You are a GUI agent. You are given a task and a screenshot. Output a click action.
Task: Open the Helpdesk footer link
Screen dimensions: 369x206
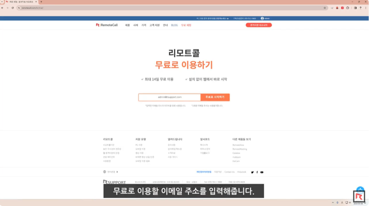click(x=242, y=172)
